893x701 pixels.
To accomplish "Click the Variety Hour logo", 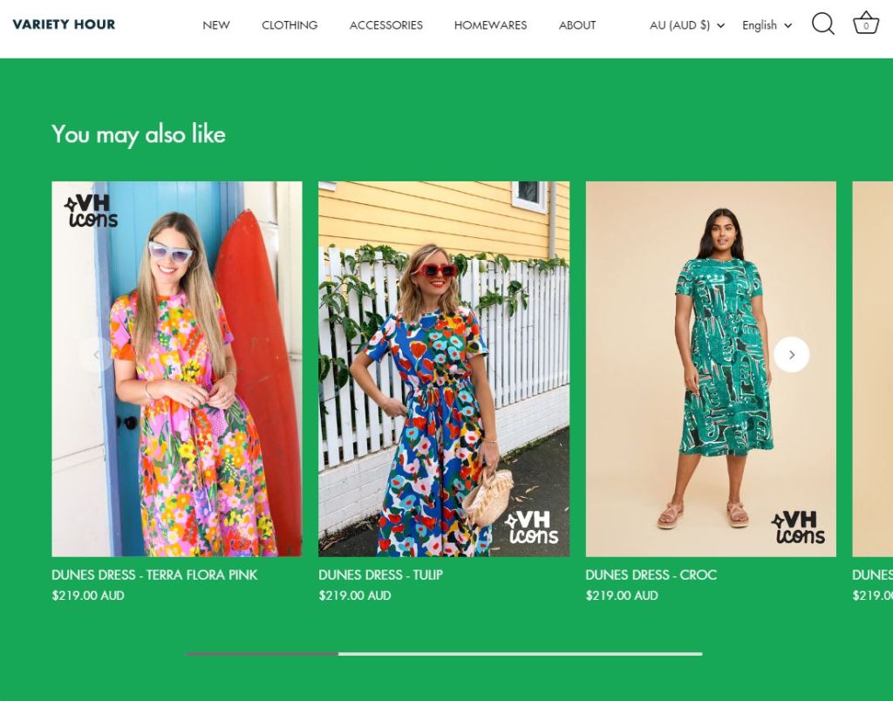I will 64,24.
